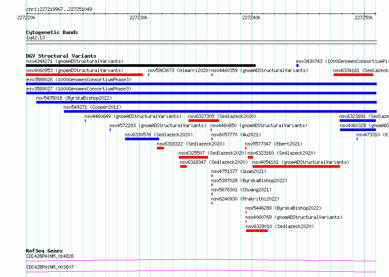
Task: Click the nsv6330576 blue bar
Action: tap(142, 139)
